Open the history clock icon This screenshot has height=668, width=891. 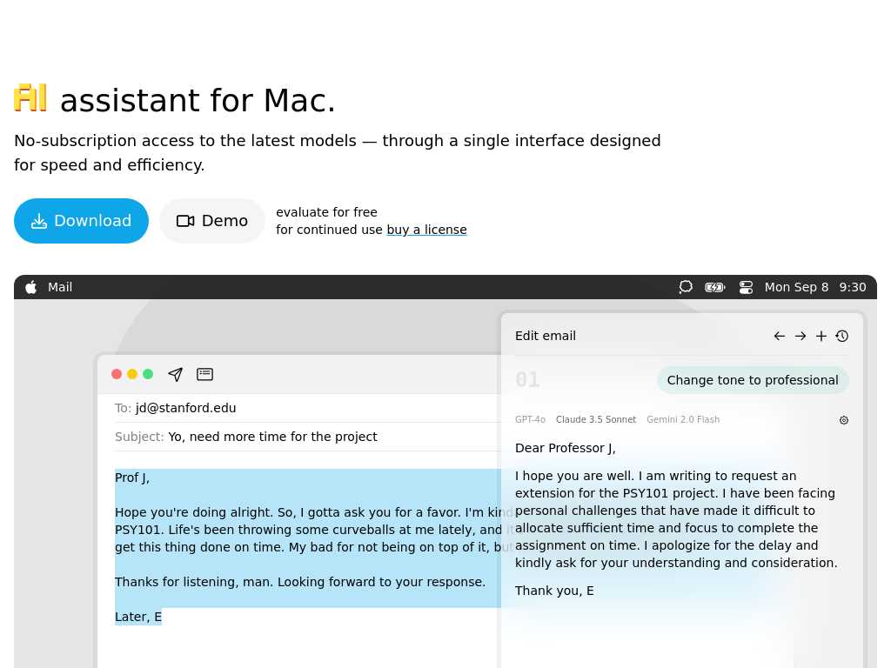[x=842, y=337]
